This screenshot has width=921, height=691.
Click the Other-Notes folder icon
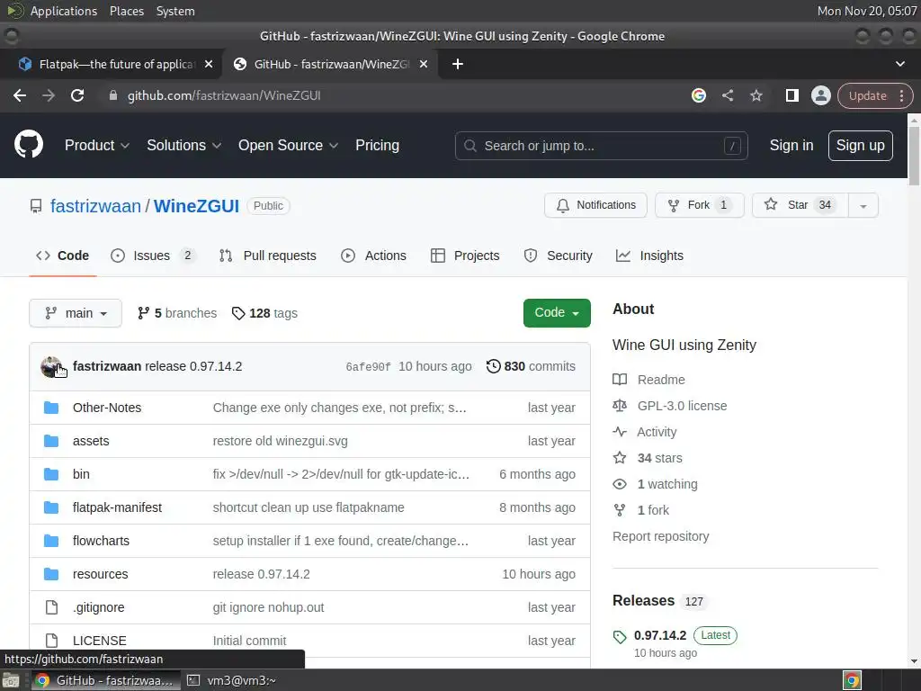[x=51, y=408]
